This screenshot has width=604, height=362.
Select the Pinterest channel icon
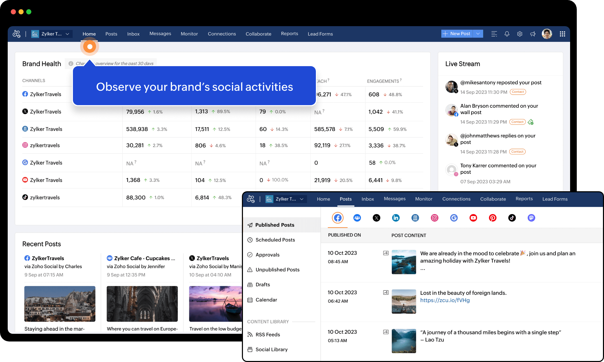(x=492, y=218)
